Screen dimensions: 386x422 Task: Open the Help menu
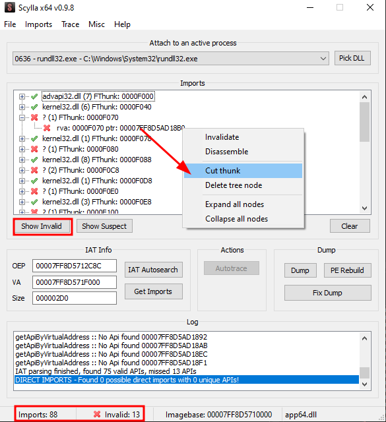point(122,24)
